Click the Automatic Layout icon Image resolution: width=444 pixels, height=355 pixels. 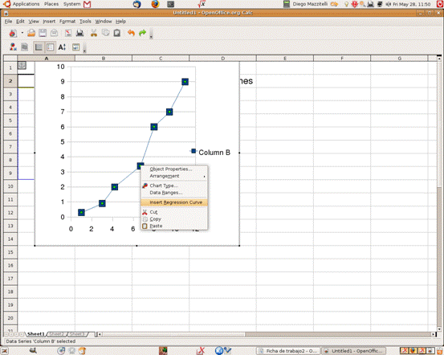[x=76, y=47]
